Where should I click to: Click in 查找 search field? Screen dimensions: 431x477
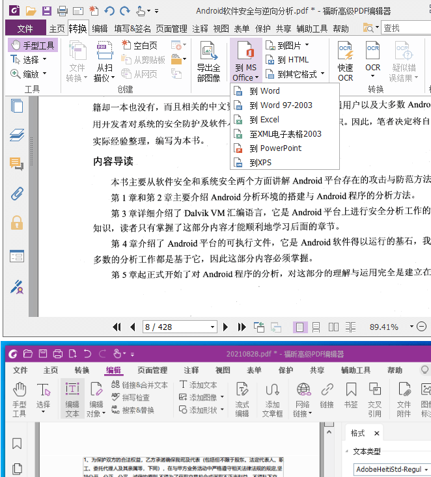(x=406, y=28)
